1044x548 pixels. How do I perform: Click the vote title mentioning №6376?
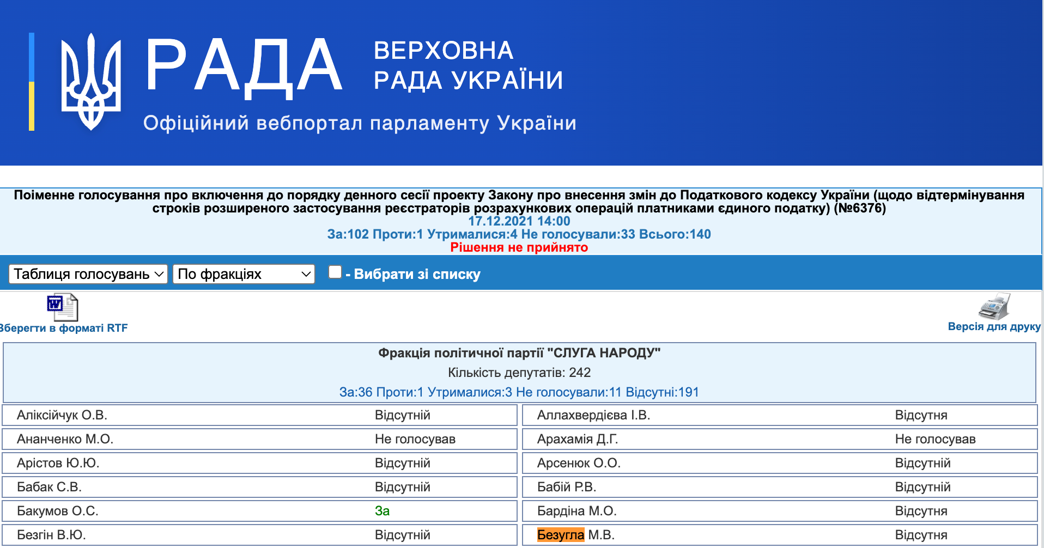(519, 202)
